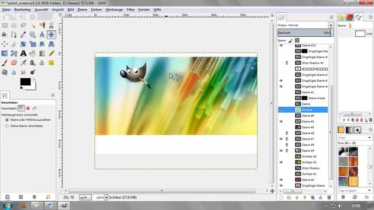Toggle visibility of layer Ebene #2

point(281,180)
